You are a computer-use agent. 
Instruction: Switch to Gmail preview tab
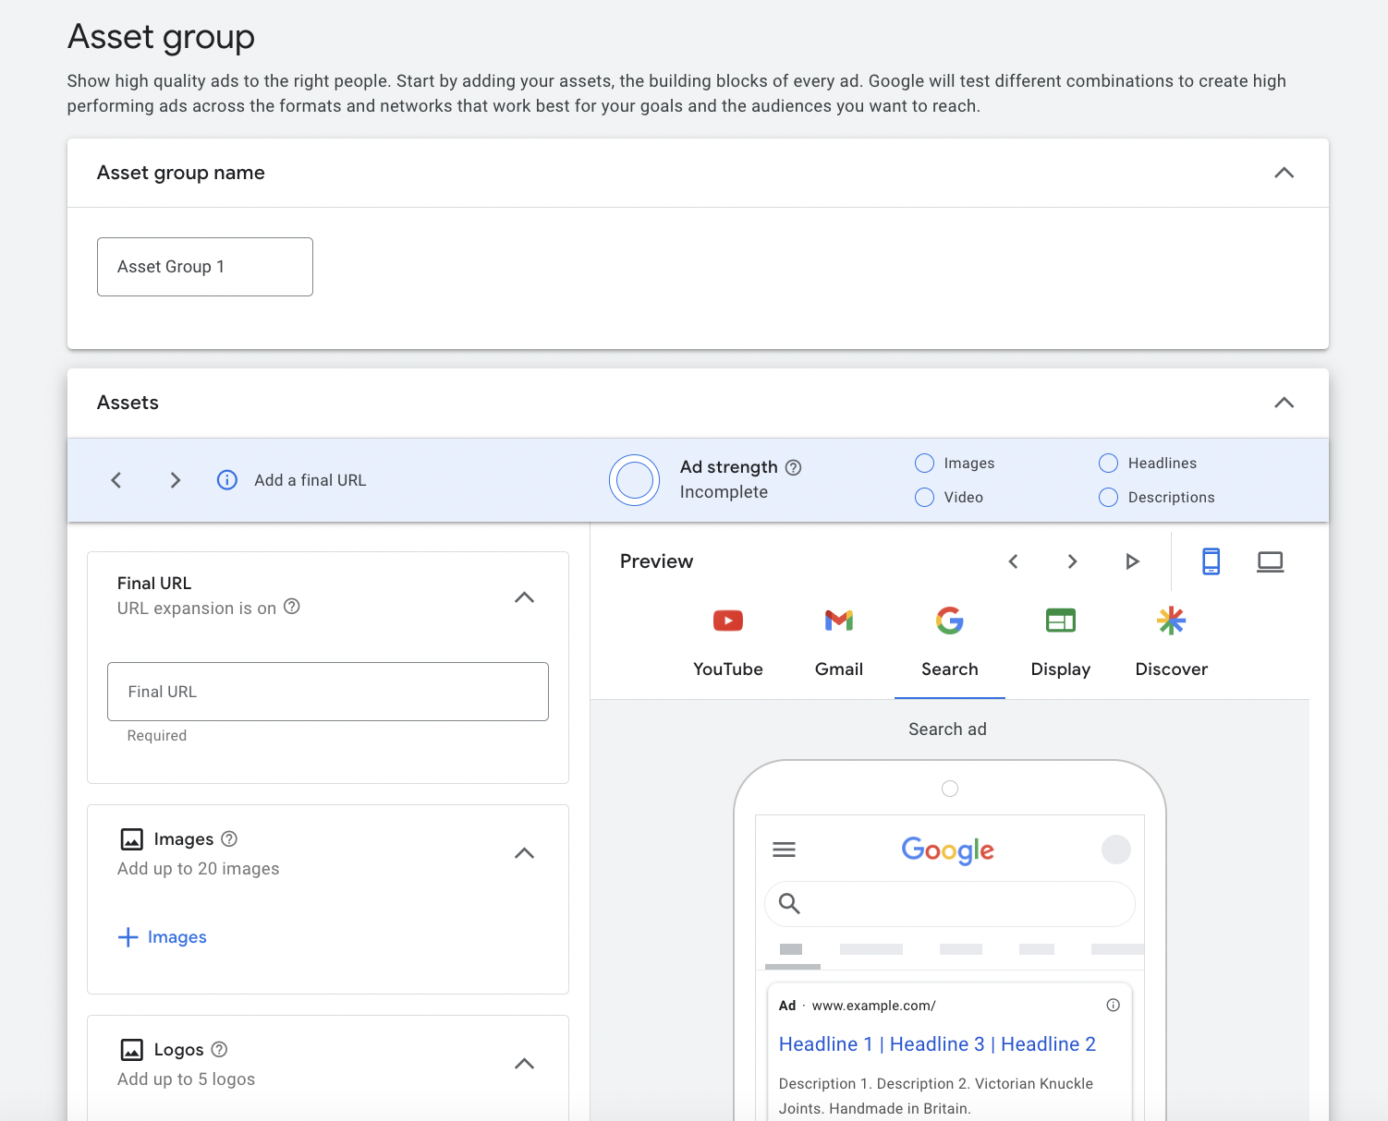click(x=839, y=642)
